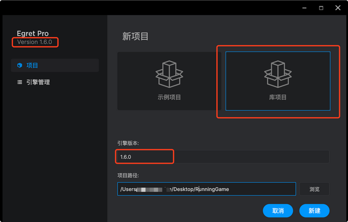The height and width of the screenshot is (222, 348).
Task: Click the box icon on 示例项目 card
Action: pyautogui.click(x=169, y=74)
